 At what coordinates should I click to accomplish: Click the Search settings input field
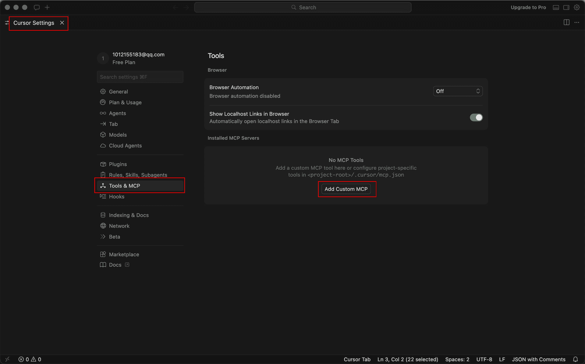[140, 77]
